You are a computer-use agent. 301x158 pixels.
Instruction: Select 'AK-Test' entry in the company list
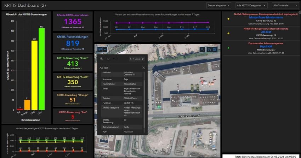coord(266,32)
